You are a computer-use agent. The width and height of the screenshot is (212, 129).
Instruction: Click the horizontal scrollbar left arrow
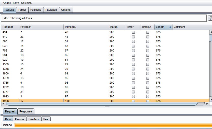tap(3, 104)
